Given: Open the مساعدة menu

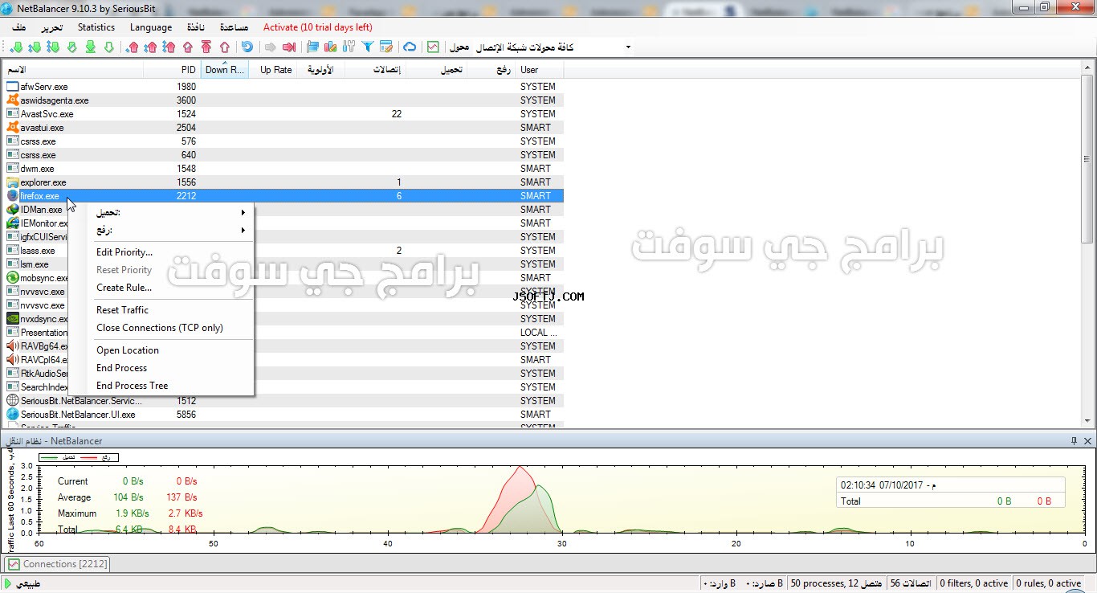Looking at the screenshot, I should coord(234,27).
